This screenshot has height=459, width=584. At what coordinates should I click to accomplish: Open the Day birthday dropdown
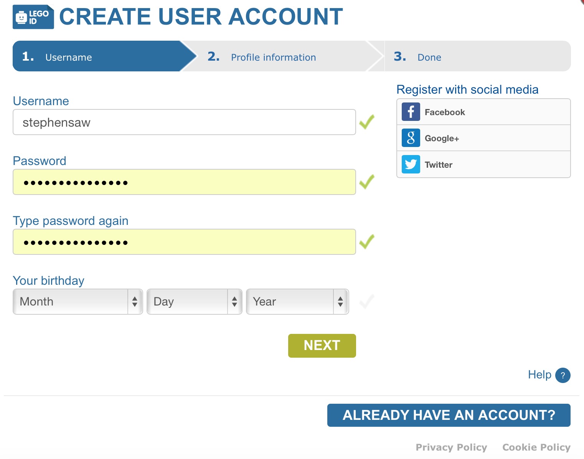[195, 302]
